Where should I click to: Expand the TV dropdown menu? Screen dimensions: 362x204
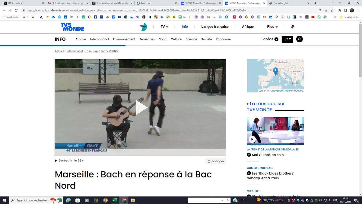click(x=164, y=27)
